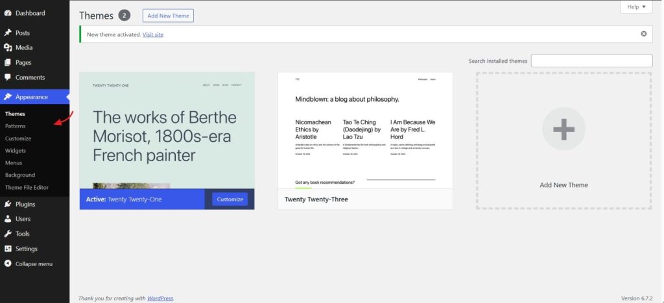Click the Posts pushpin icon
The height and width of the screenshot is (303, 664).
tap(8, 33)
